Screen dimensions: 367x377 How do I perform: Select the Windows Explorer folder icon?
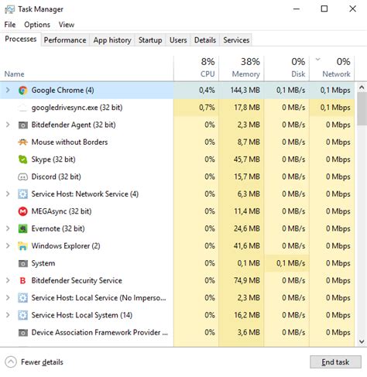point(22,246)
